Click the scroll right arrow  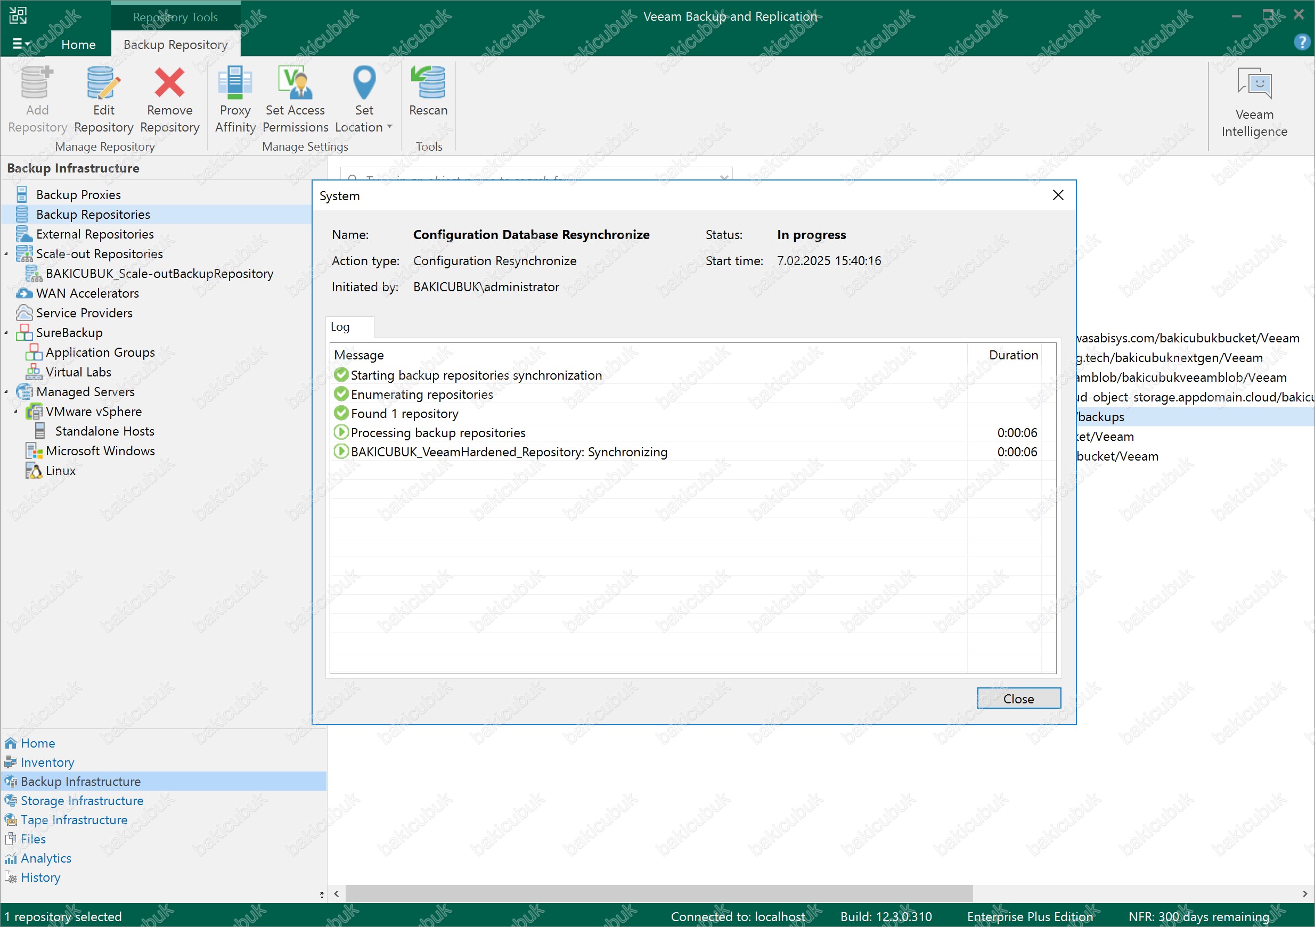point(1305,893)
